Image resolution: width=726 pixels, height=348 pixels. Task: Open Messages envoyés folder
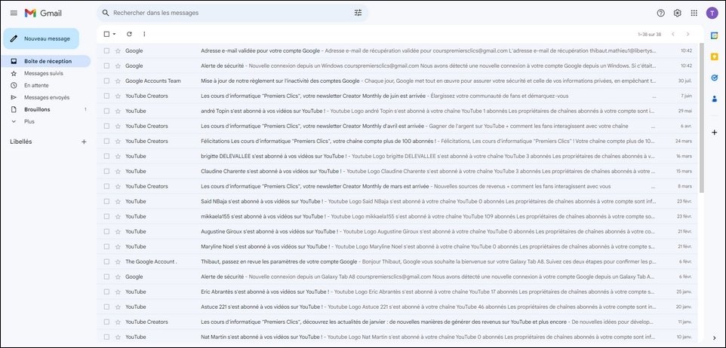click(45, 97)
